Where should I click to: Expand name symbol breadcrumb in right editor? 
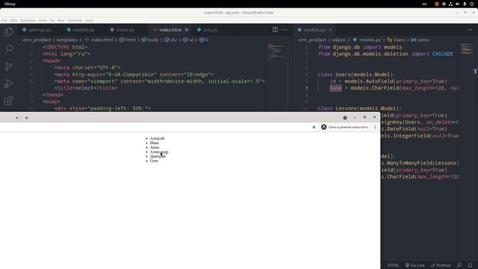[420, 40]
